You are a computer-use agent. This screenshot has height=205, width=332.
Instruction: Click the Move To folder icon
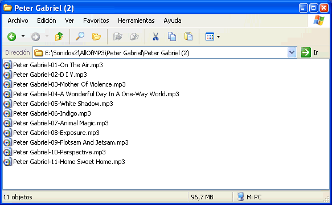118,36
